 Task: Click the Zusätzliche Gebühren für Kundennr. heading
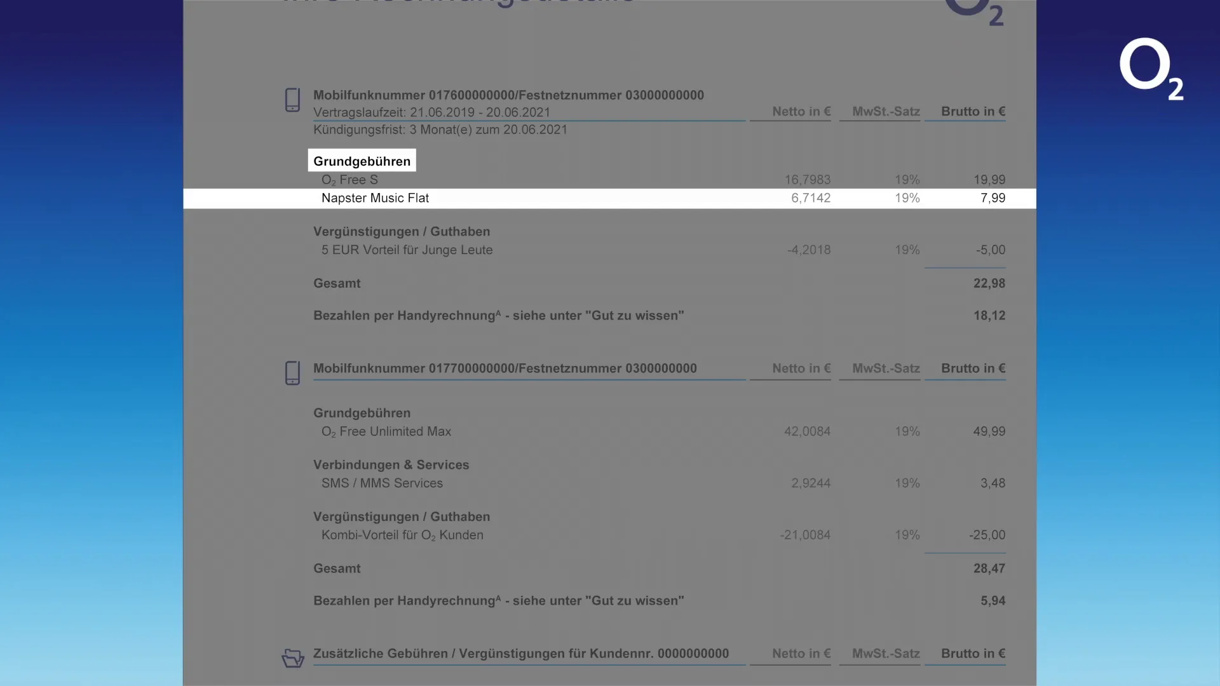(521, 654)
